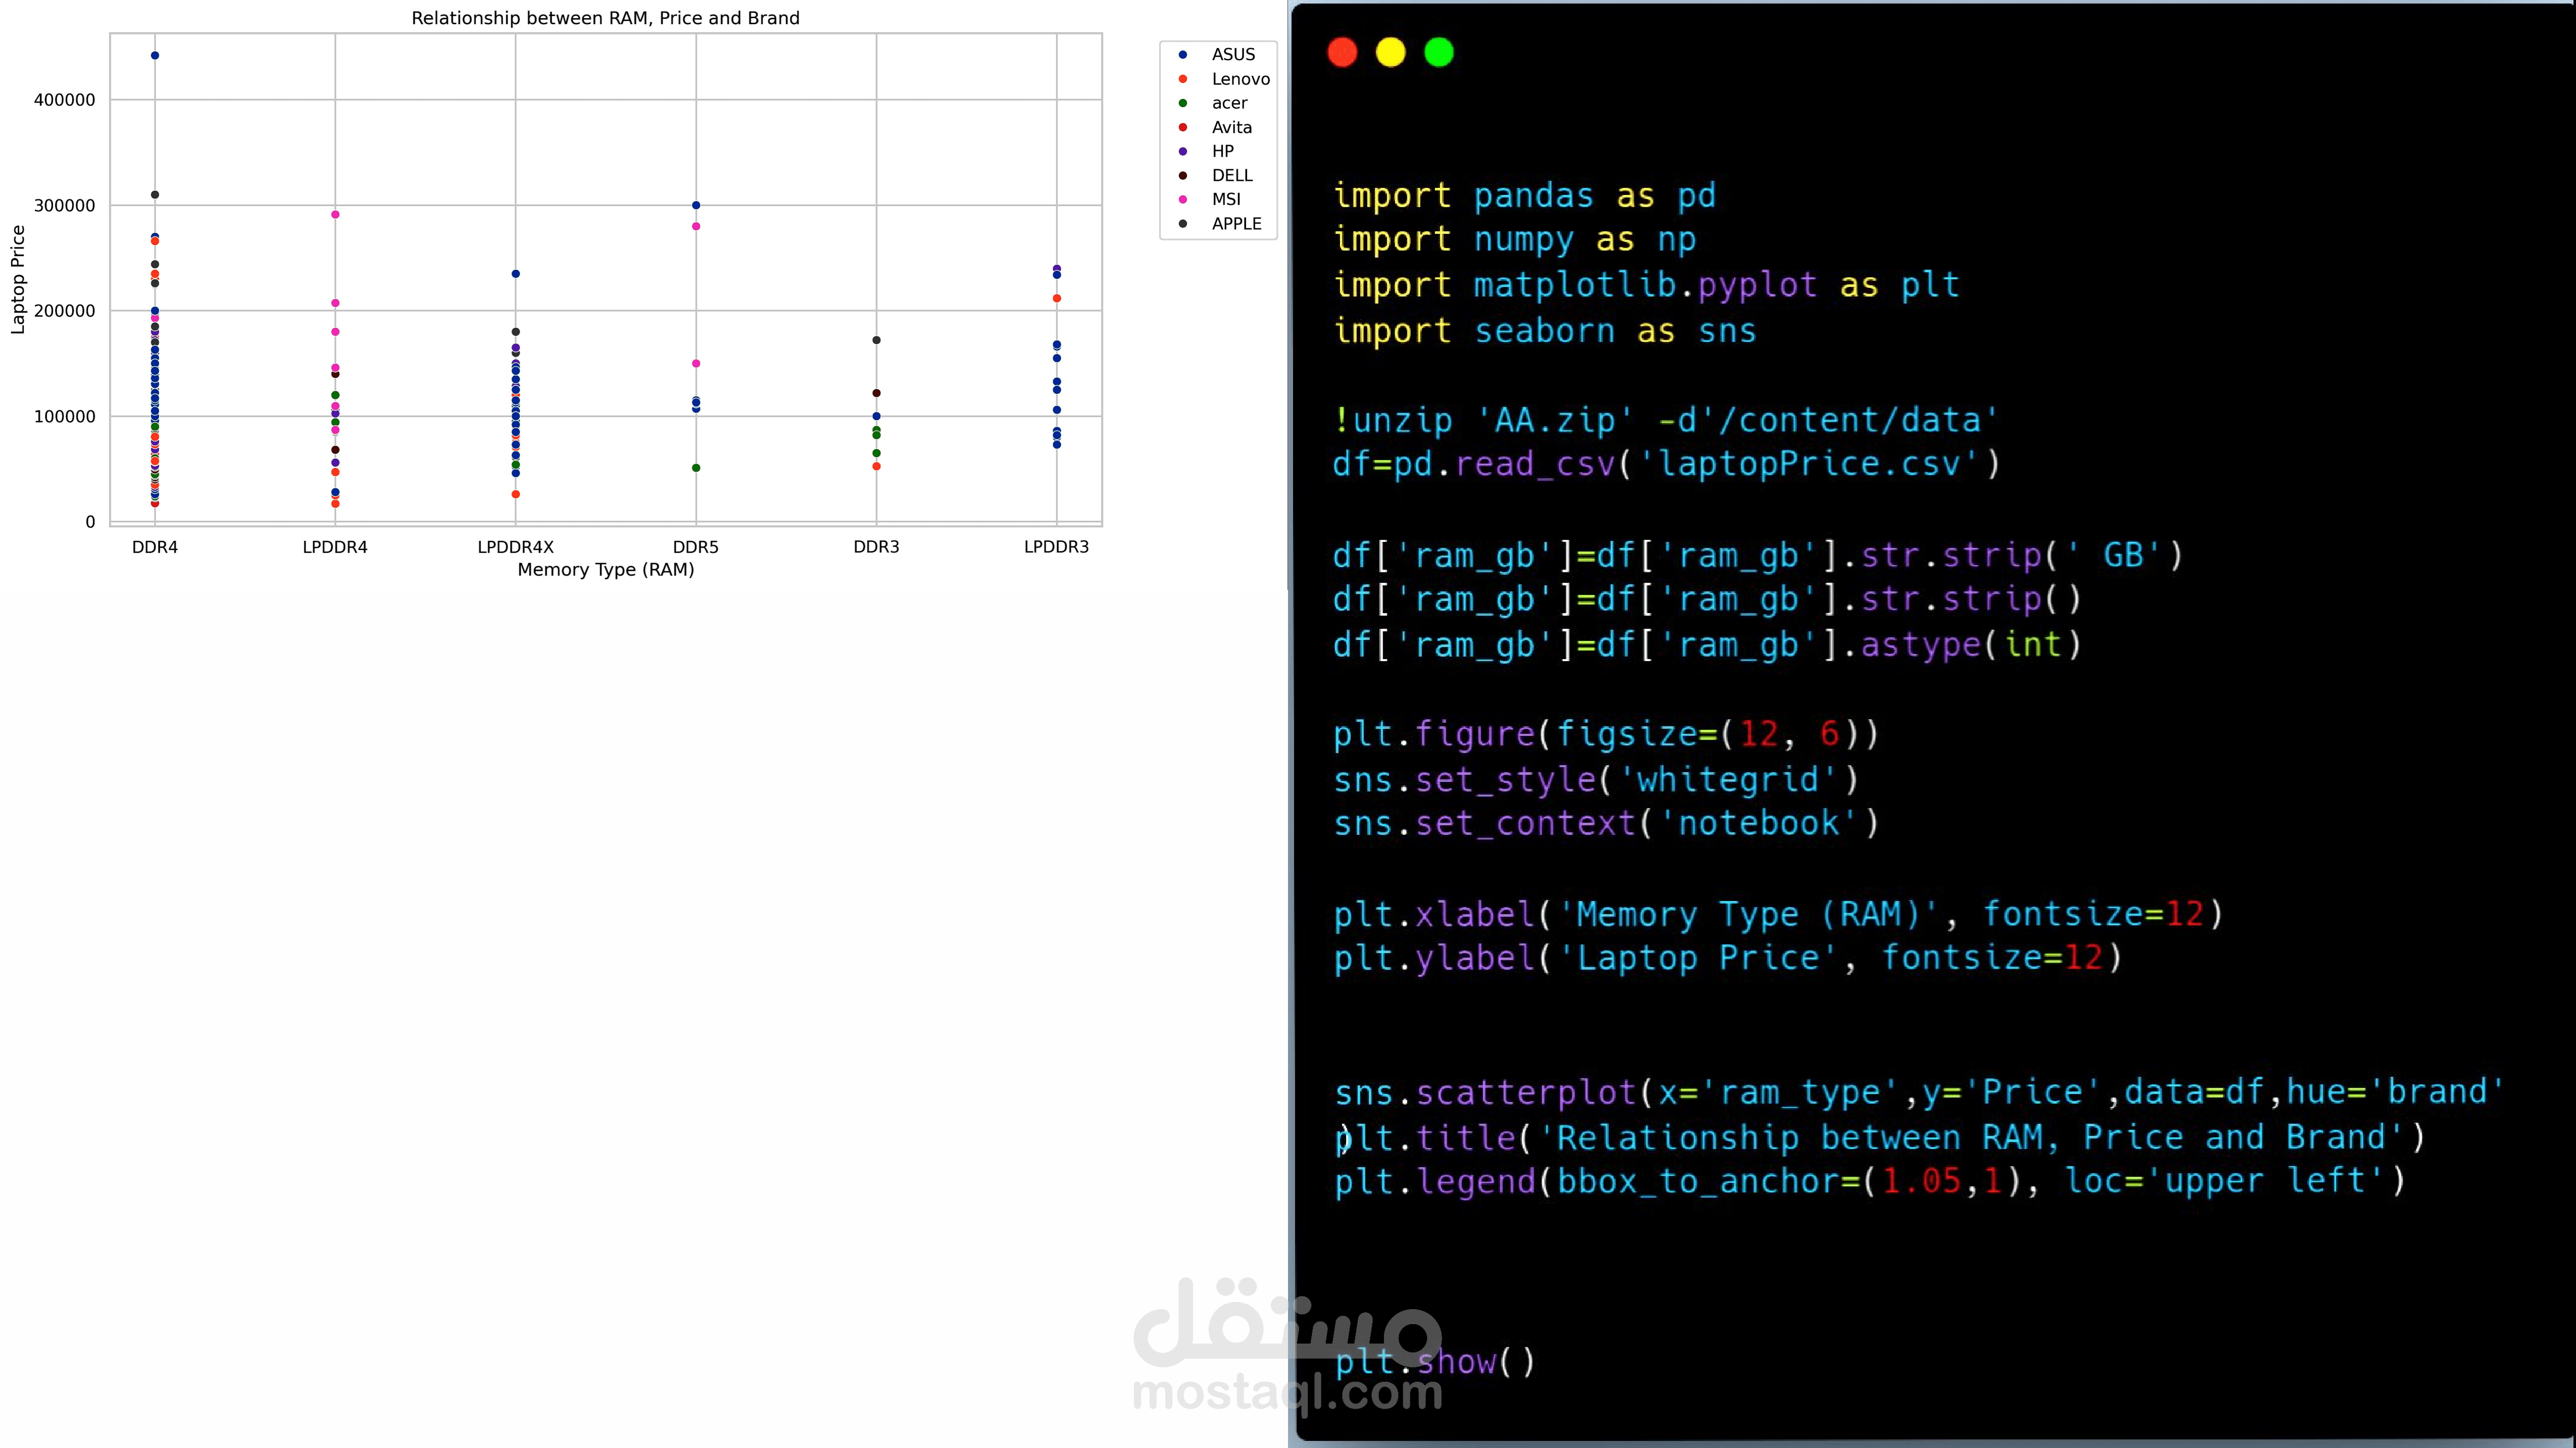Select the Lenovo legend entry

point(1240,79)
